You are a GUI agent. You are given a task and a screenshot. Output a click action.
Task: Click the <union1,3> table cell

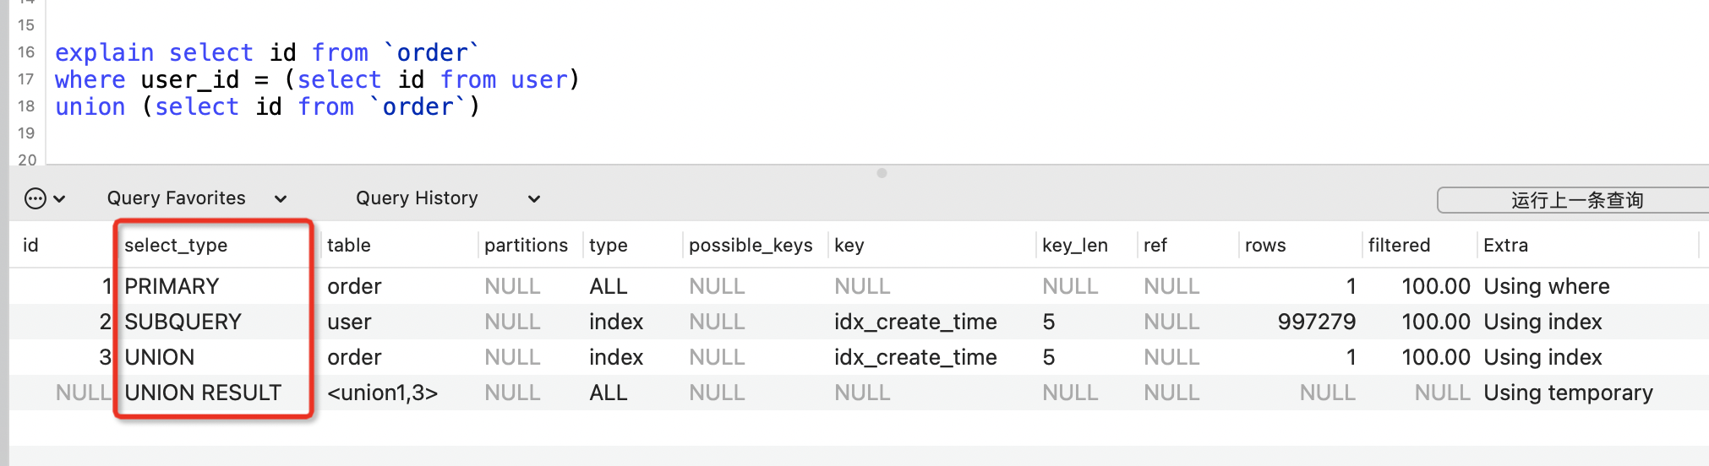[x=383, y=393]
